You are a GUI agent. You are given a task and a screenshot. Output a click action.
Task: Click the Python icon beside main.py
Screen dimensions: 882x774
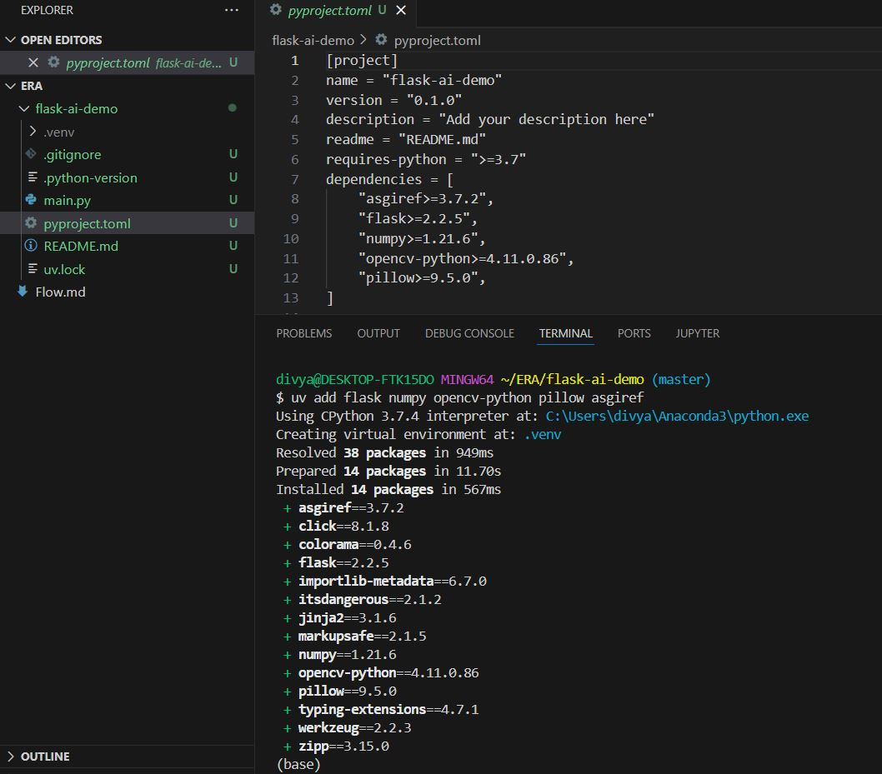click(x=32, y=200)
